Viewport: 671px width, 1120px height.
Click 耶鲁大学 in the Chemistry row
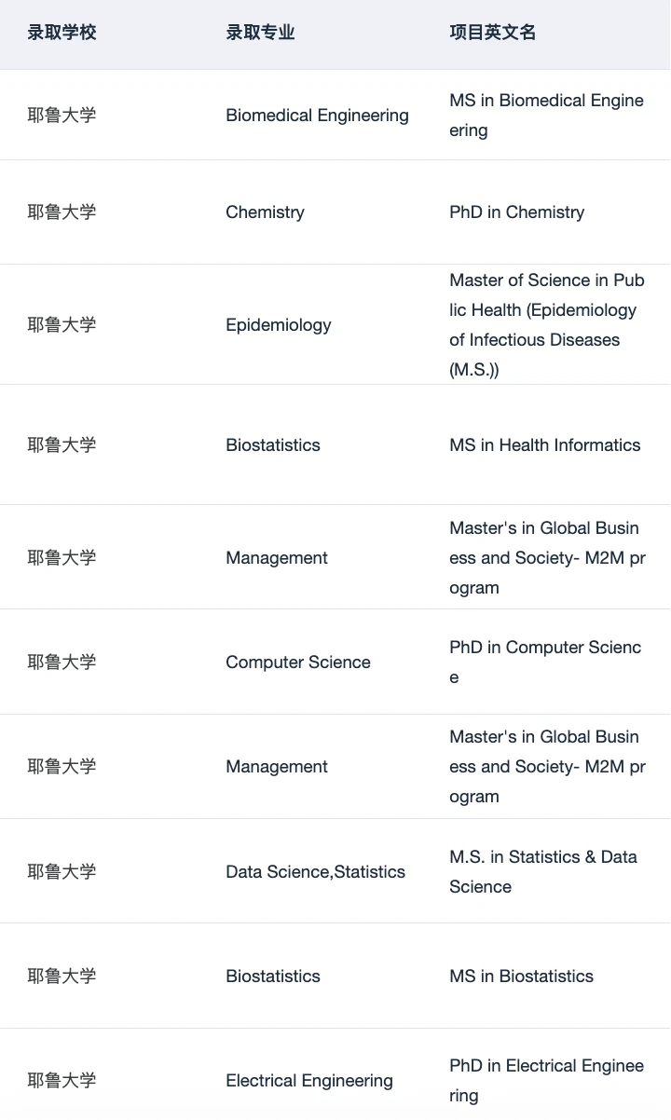point(62,212)
